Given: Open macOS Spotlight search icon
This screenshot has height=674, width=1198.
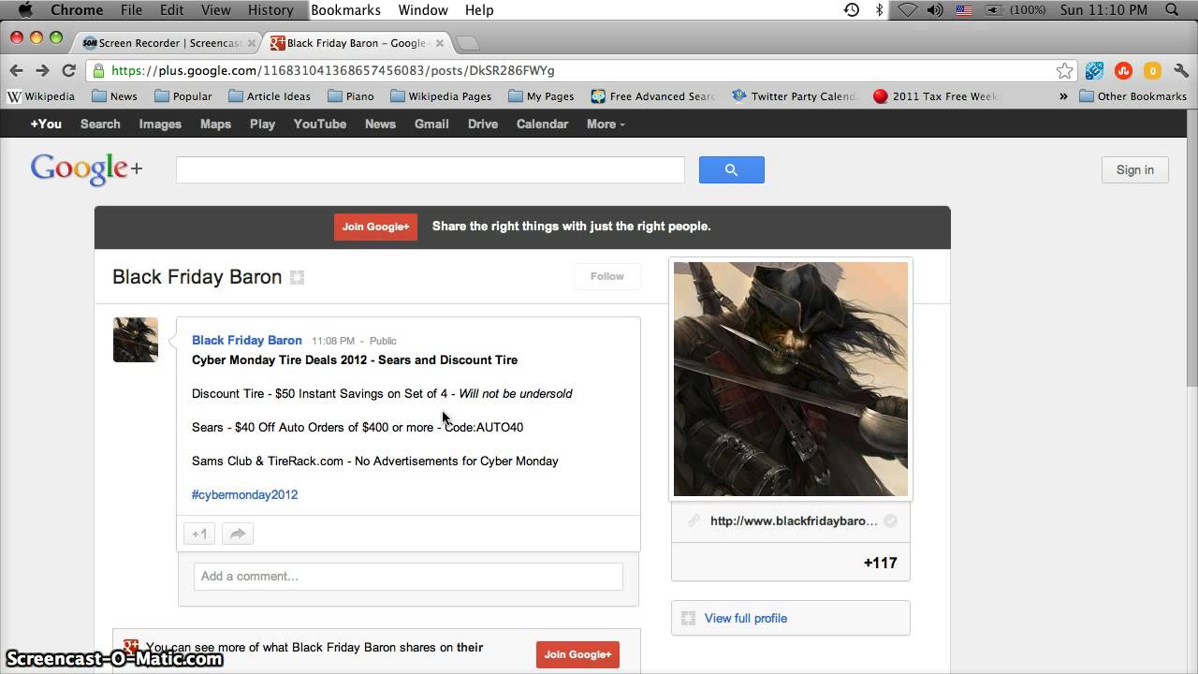Looking at the screenshot, I should 1172,10.
